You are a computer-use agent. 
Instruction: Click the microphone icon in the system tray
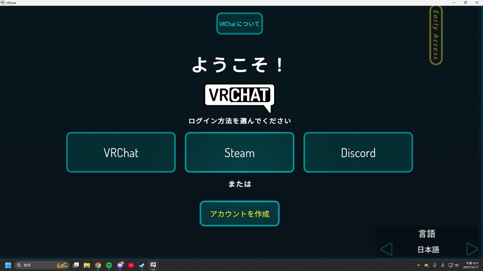(x=434, y=265)
